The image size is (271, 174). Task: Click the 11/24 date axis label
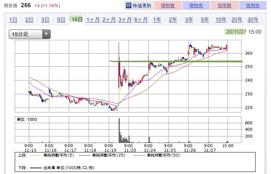tap(150, 150)
